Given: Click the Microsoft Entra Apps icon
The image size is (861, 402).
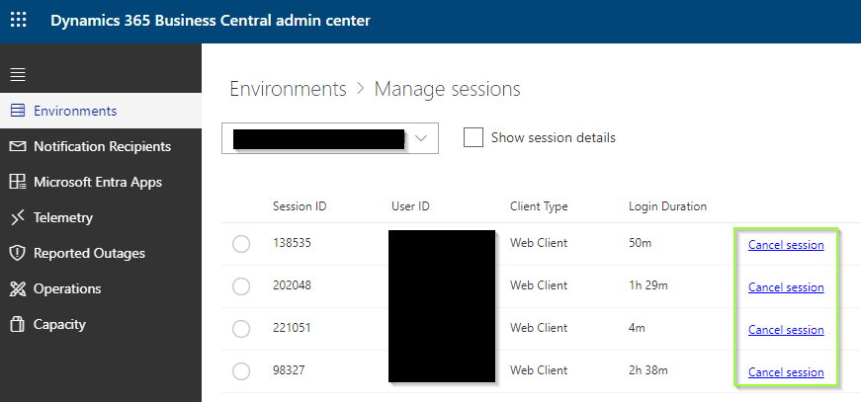Looking at the screenshot, I should click(17, 182).
